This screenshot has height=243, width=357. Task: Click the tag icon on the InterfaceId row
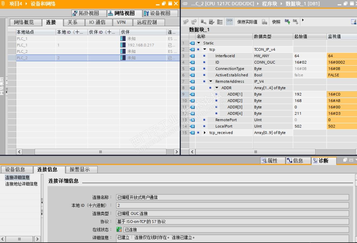[x=192, y=56]
